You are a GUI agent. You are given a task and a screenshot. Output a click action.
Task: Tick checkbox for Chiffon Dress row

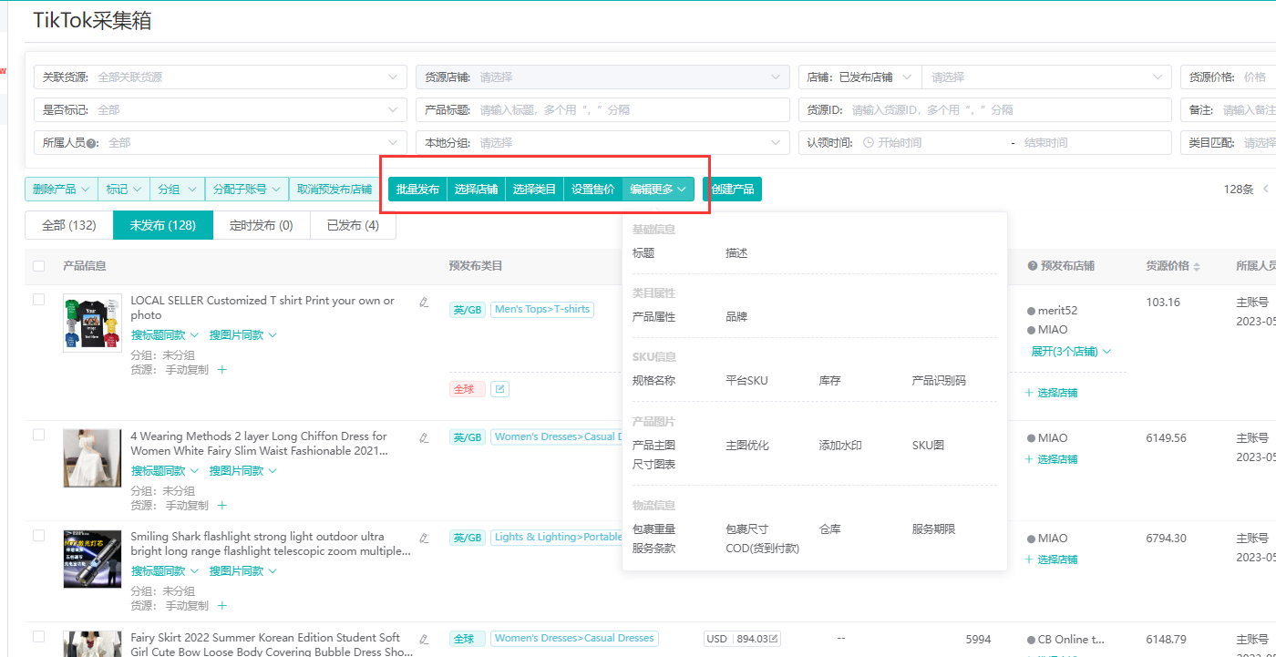point(38,435)
